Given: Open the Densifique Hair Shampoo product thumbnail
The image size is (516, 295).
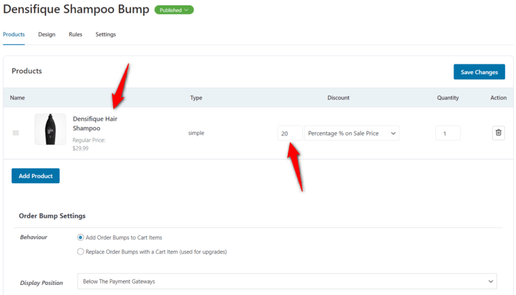Looking at the screenshot, I should 50,130.
